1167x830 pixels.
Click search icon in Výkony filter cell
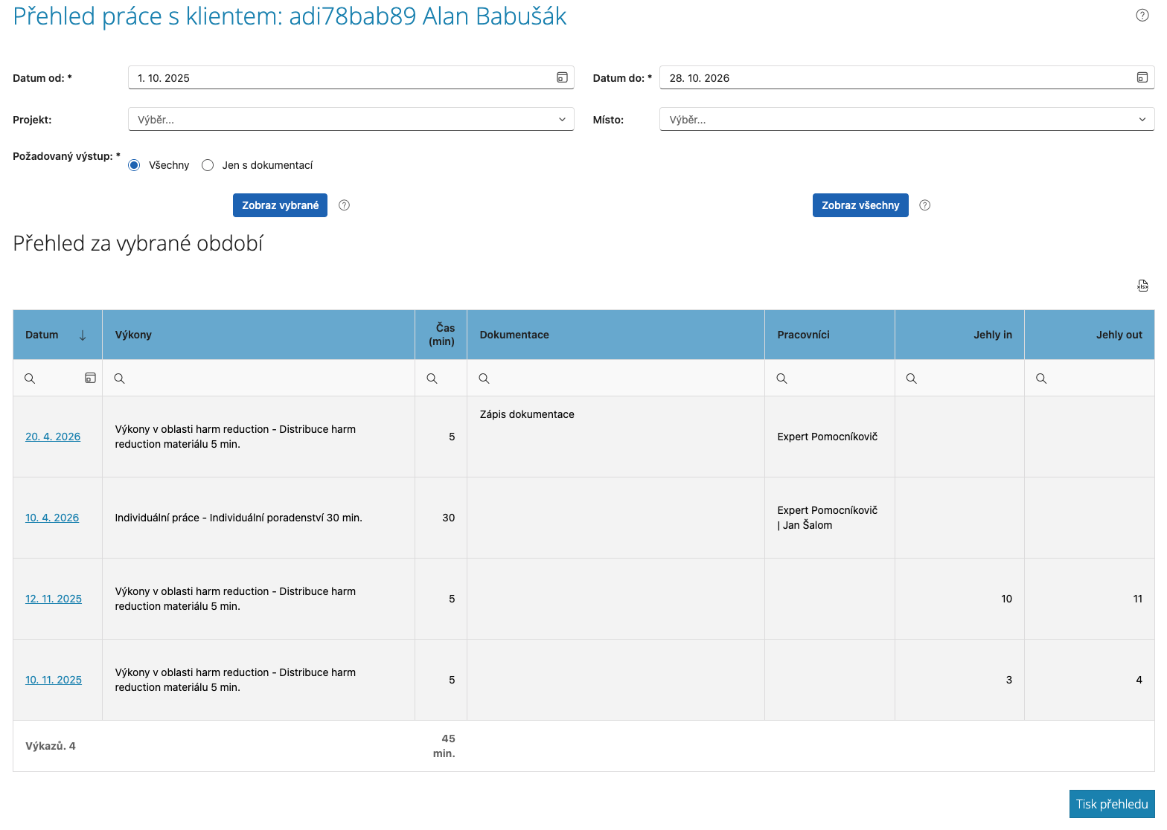(x=119, y=379)
